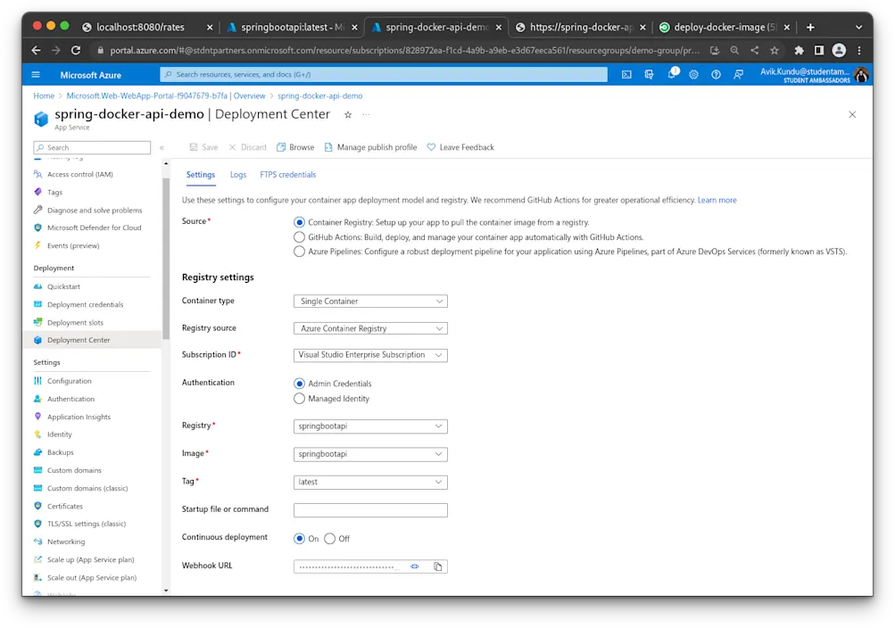Reveal the hidden Webhook URL
This screenshot has height=628, width=895.
point(413,566)
